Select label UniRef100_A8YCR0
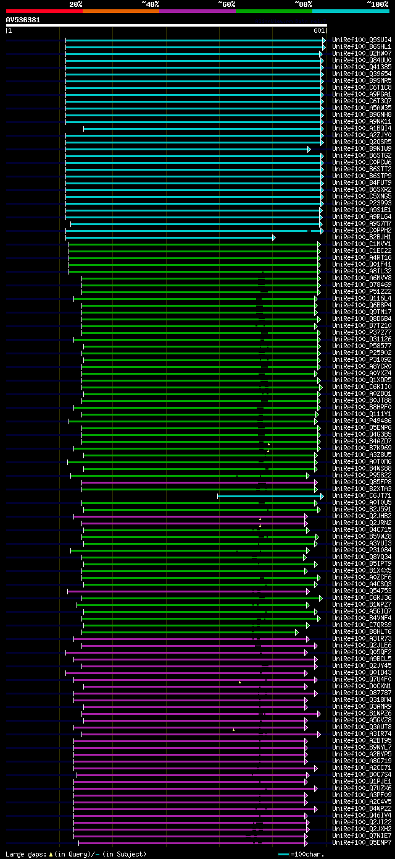395x859 pixels. pos(362,366)
